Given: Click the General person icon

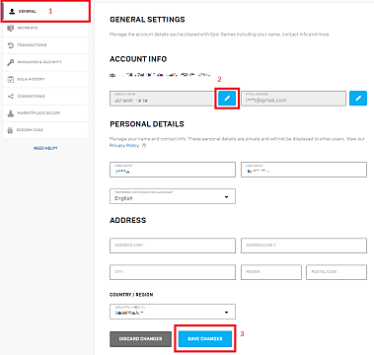Looking at the screenshot, I should 12,12.
